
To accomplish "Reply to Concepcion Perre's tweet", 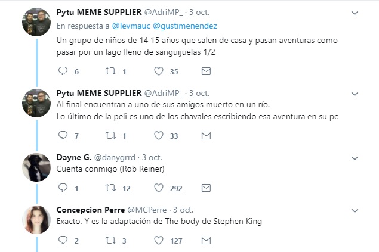I will (x=64, y=240).
